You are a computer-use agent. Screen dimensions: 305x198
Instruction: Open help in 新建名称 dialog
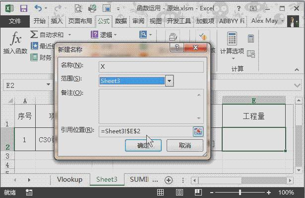pyautogui.click(x=177, y=47)
